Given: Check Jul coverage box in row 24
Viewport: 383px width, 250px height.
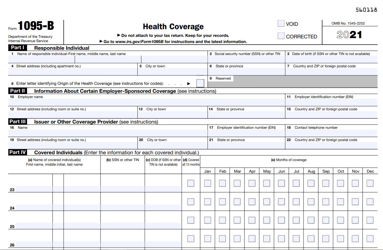Looking at the screenshot, I should click(296, 202).
